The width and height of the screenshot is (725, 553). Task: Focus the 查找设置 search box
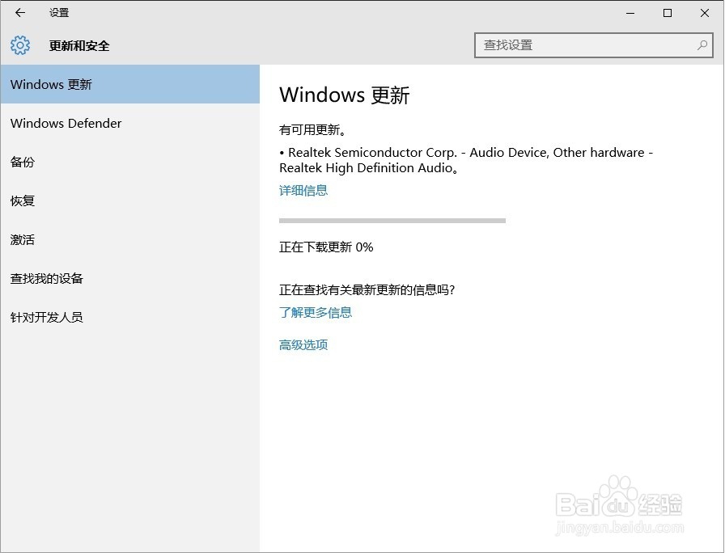click(x=594, y=45)
